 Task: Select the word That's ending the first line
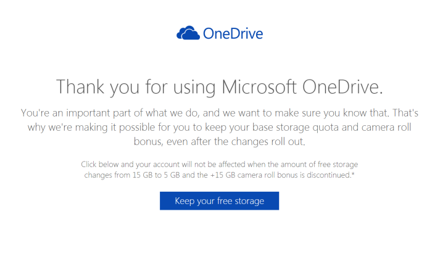(405, 113)
